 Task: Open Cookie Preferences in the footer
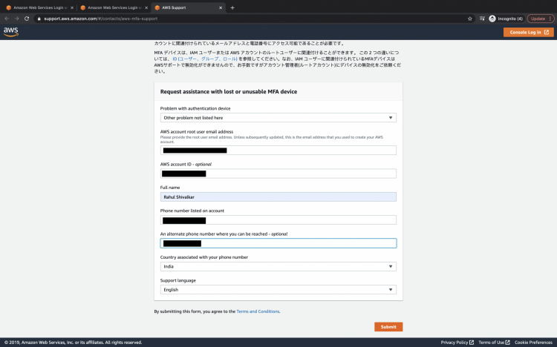[532, 343]
